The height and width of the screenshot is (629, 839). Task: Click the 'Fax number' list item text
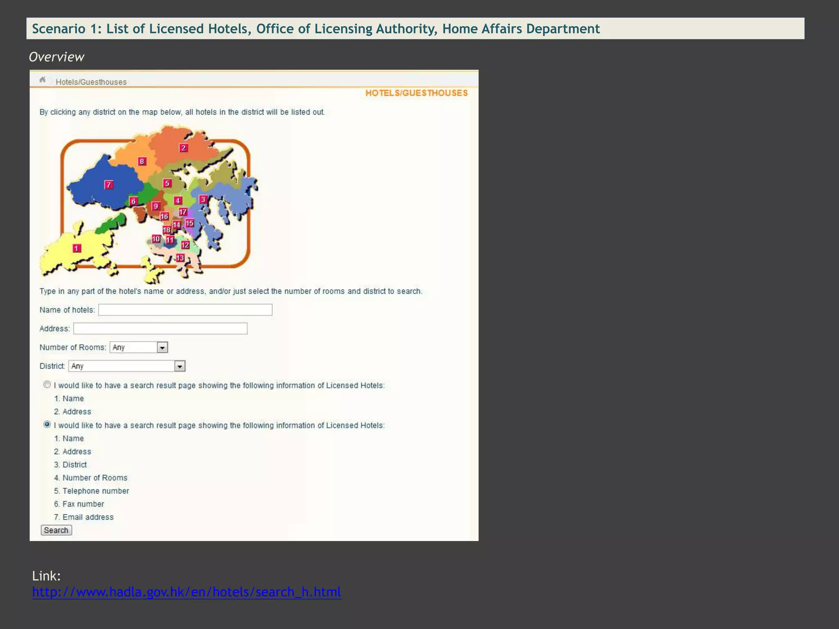point(83,504)
